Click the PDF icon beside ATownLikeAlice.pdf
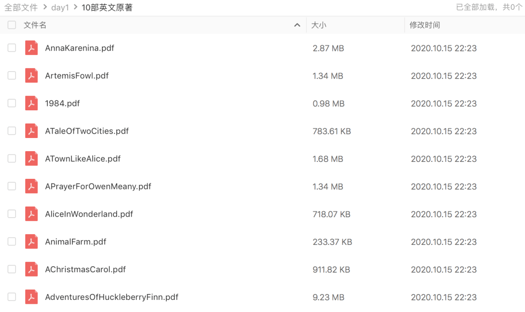Screen dimensions: 525x312 pyautogui.click(x=32, y=159)
